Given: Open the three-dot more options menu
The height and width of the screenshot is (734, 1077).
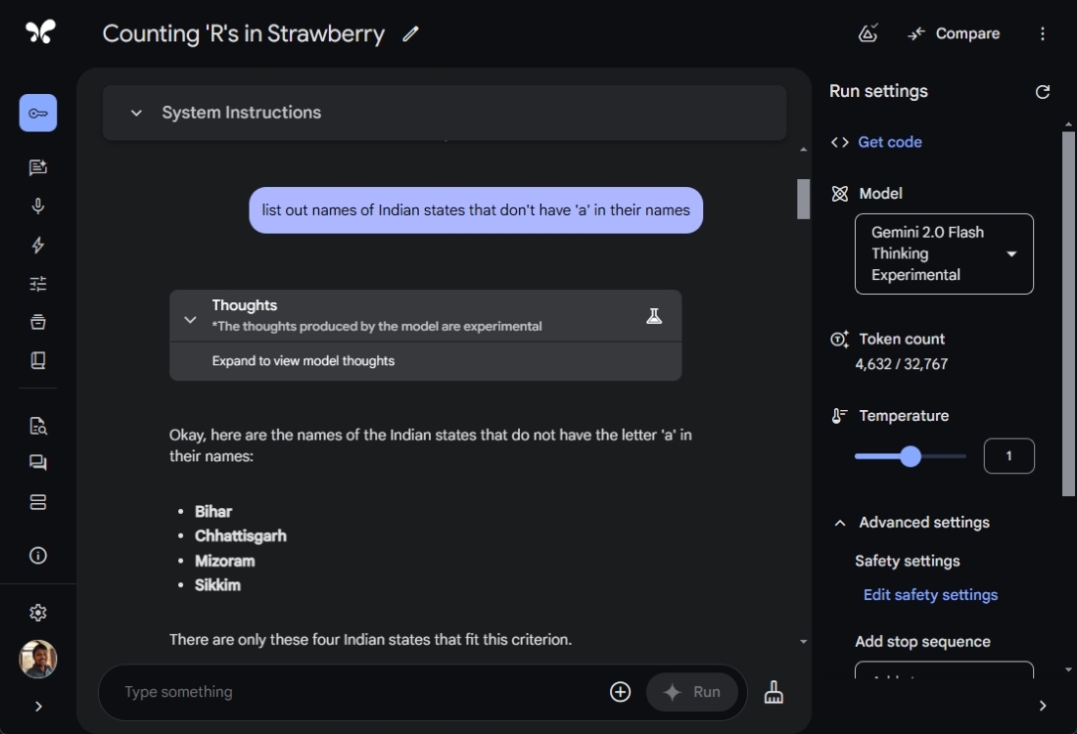Looking at the screenshot, I should (1043, 34).
